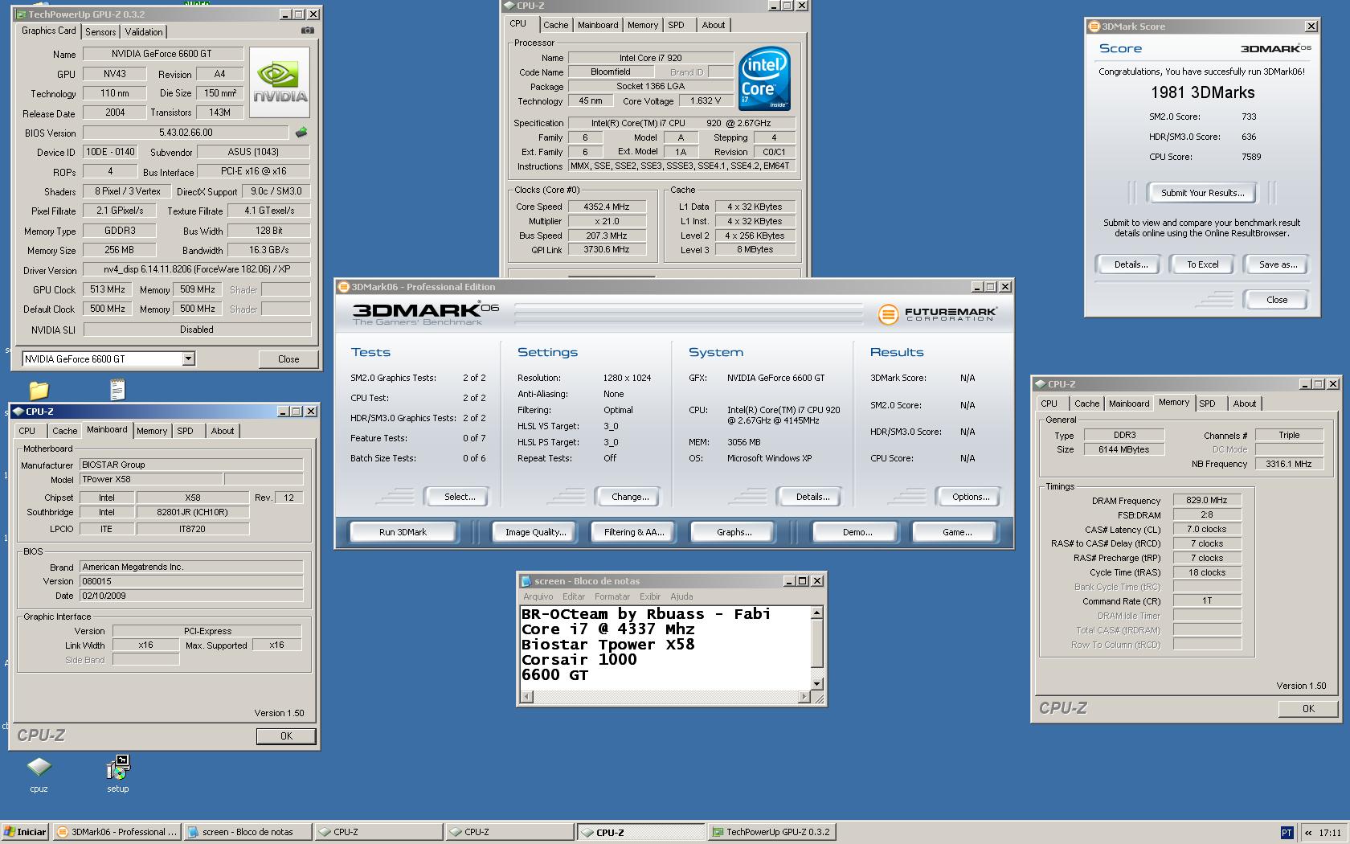Click Notepad vertical scrollbar down arrow
The width and height of the screenshot is (1350, 844).
click(x=816, y=684)
